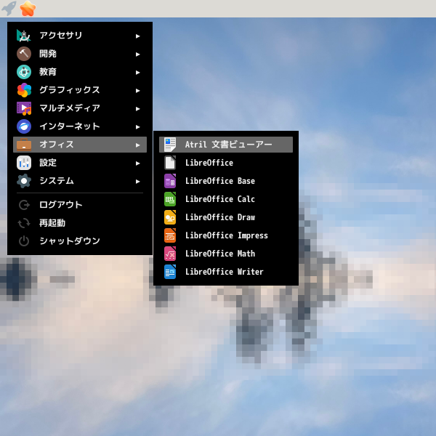Open the 設定 menu category

pos(80,163)
